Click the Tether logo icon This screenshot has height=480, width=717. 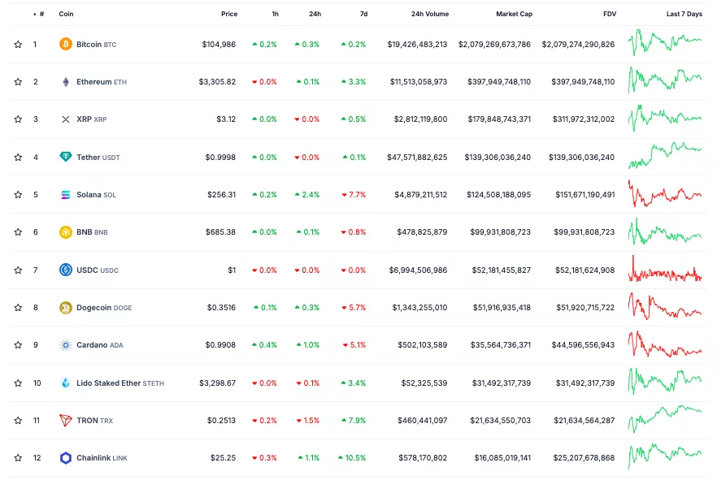click(66, 157)
